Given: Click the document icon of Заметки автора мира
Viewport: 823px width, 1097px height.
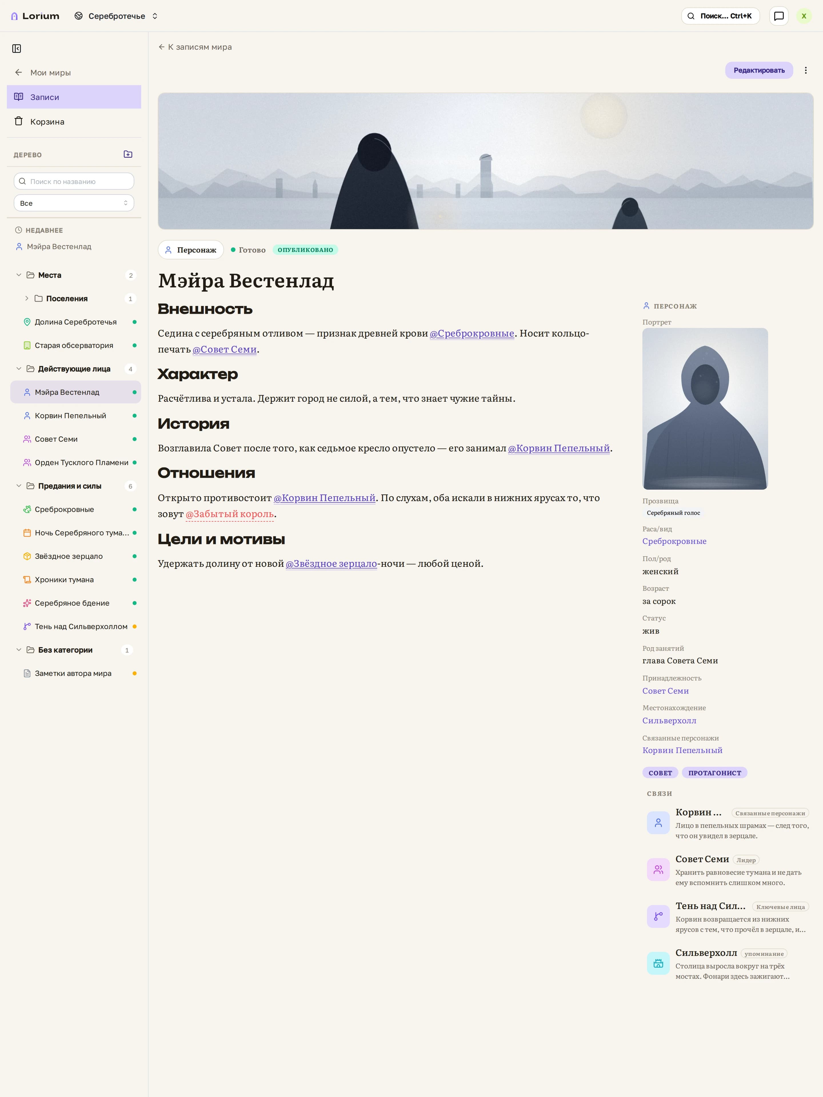Looking at the screenshot, I should (x=27, y=673).
